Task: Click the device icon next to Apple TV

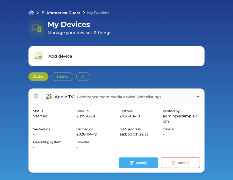Action: [49, 96]
